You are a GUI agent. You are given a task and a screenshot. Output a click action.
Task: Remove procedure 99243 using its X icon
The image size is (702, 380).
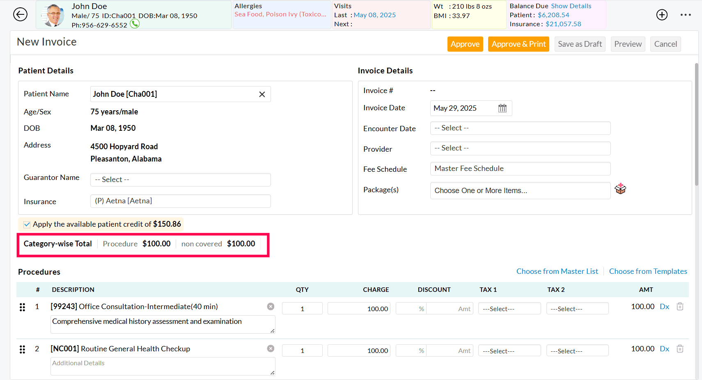(x=271, y=306)
